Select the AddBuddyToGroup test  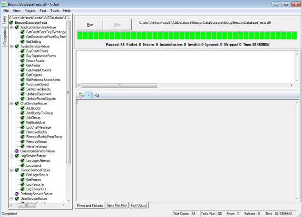(39, 113)
